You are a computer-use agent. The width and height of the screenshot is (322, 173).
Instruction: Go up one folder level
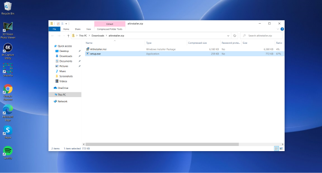(x=68, y=36)
